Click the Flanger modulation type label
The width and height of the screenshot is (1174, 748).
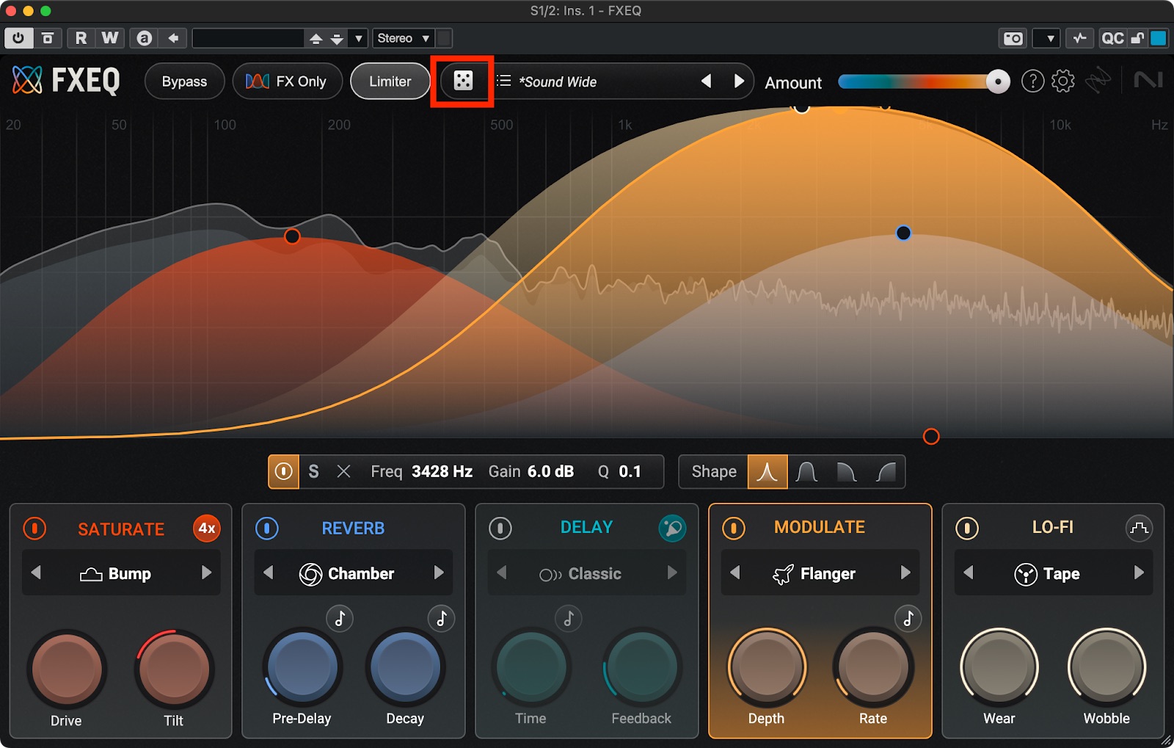pos(828,573)
